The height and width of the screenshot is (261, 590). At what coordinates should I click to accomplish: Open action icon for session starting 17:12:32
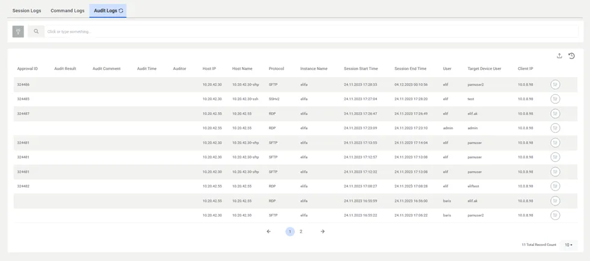pos(555,172)
